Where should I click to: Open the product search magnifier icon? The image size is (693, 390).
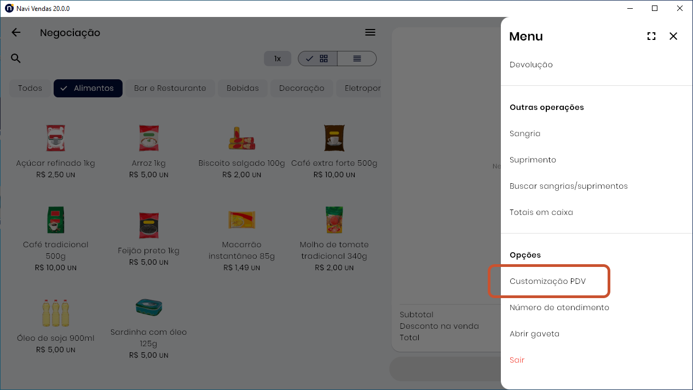tap(16, 59)
